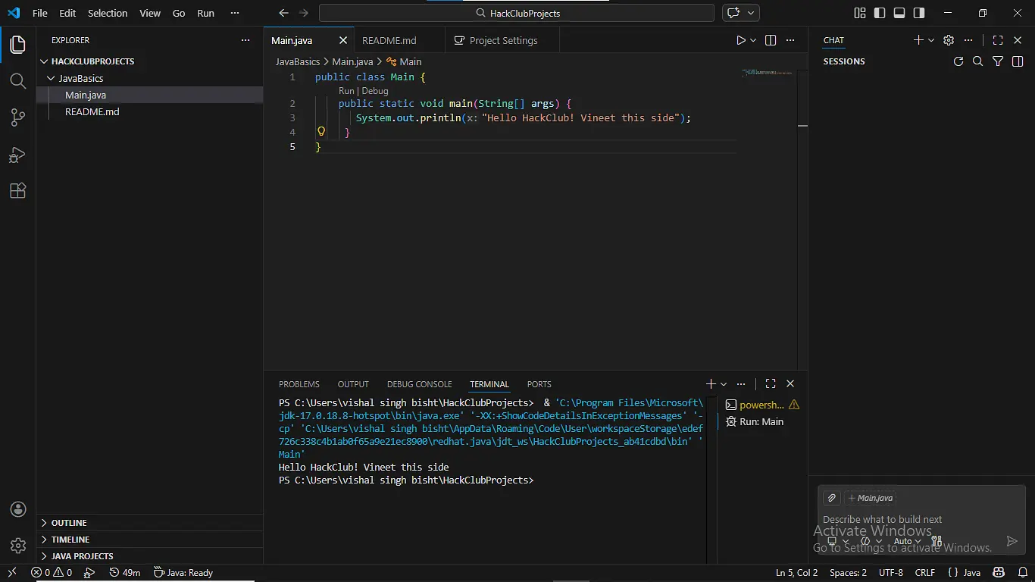Viewport: 1035px width, 582px height.
Task: Click the notifications bell in the status bar
Action: coord(1022,572)
